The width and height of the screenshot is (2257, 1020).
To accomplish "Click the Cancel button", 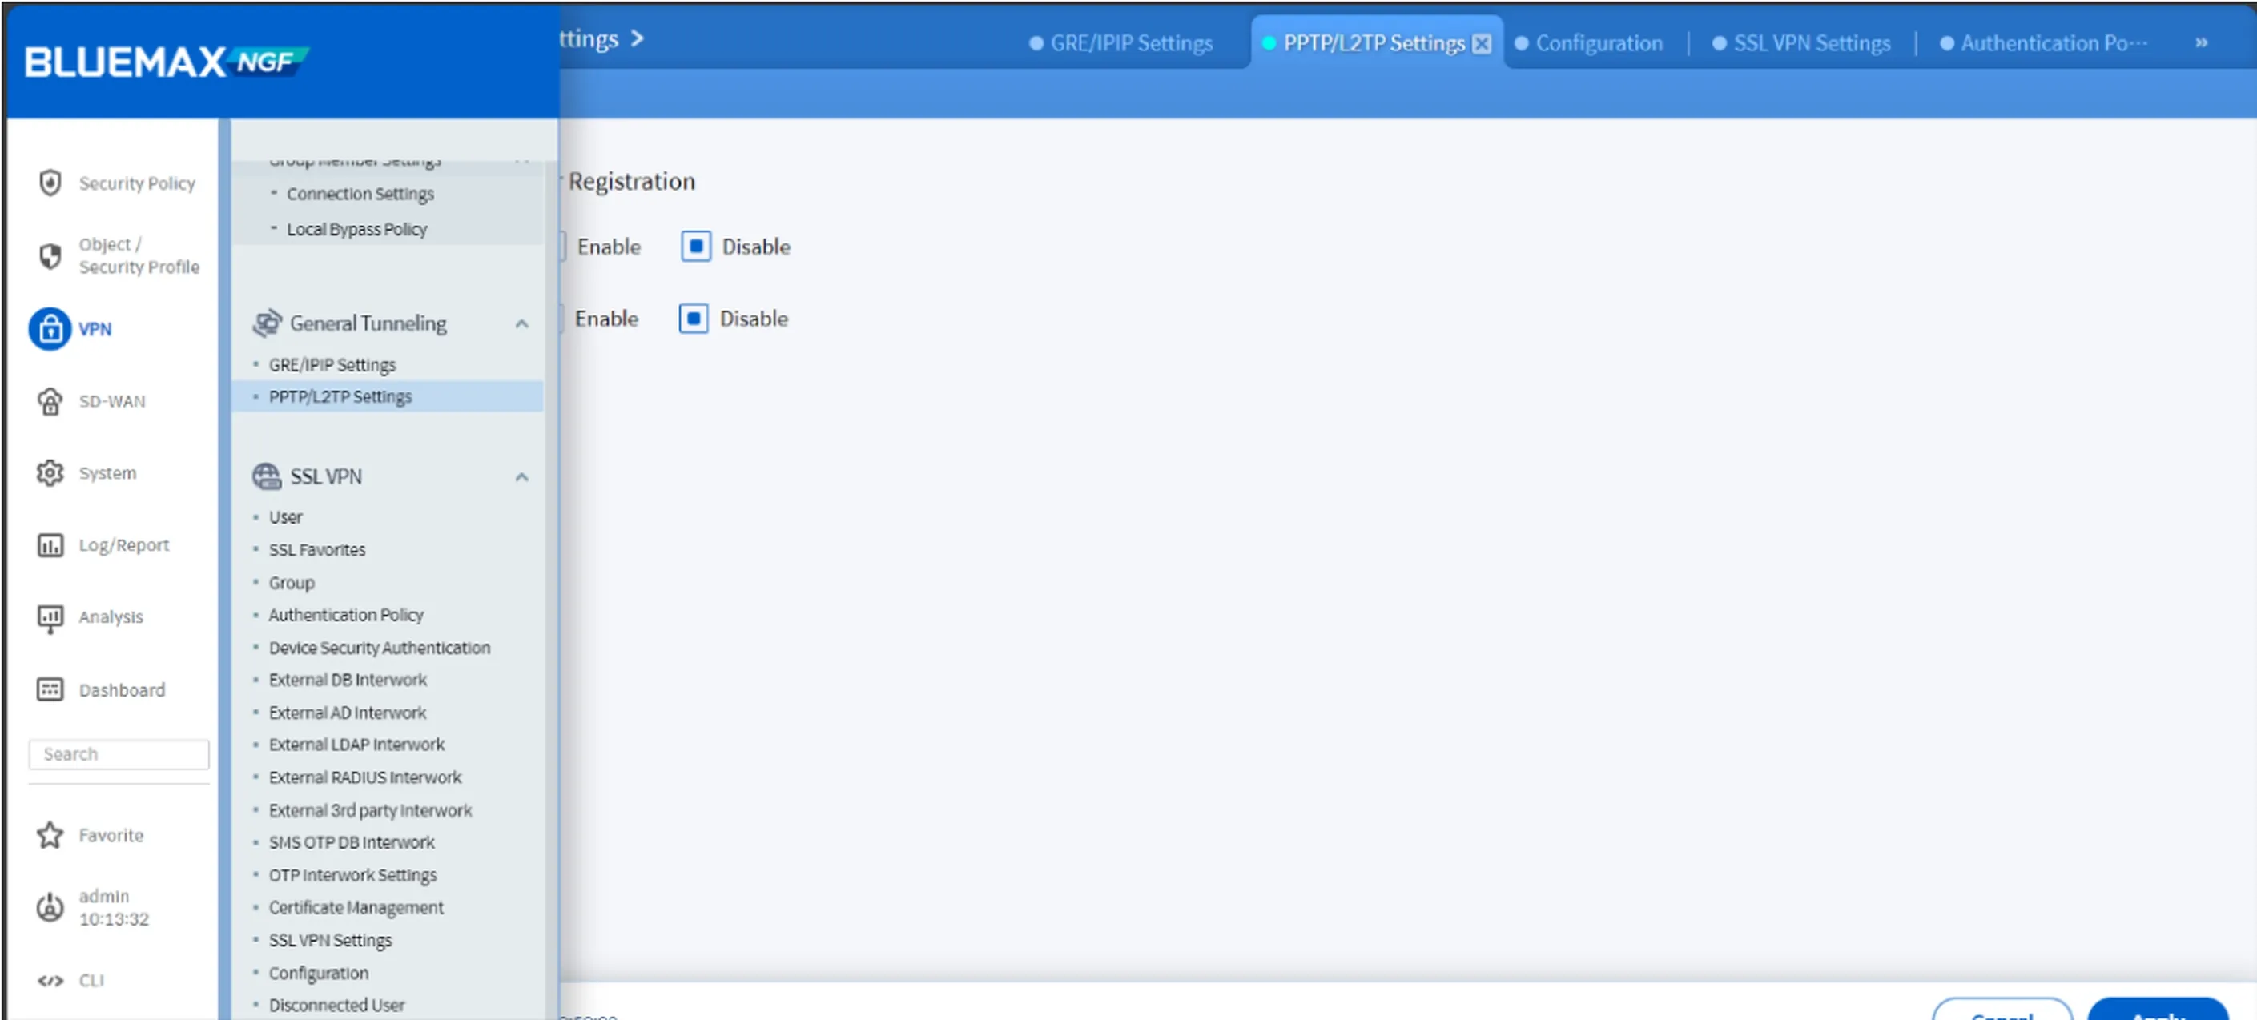I will tap(2002, 1009).
